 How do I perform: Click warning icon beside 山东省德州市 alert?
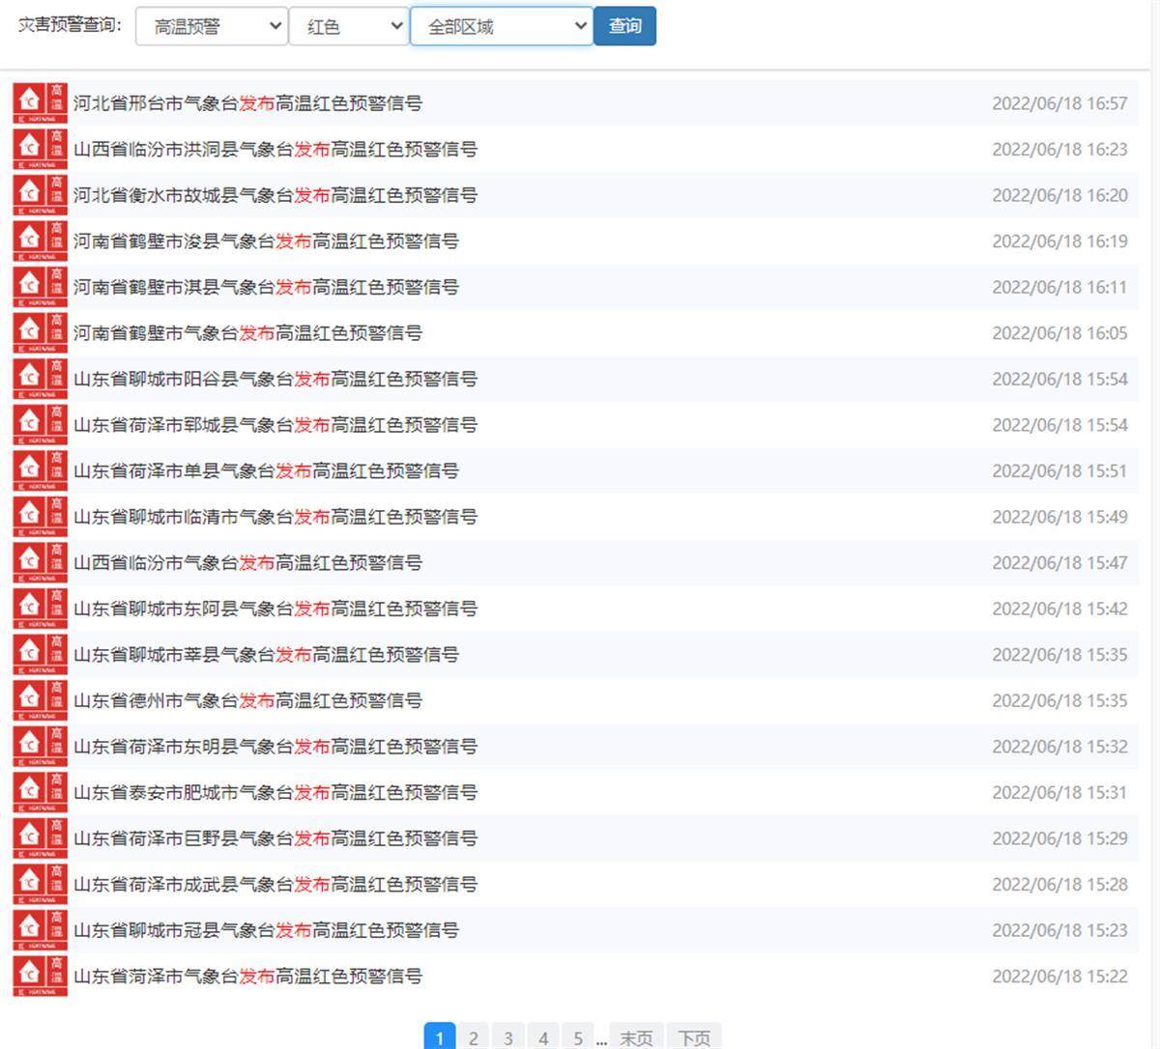(41, 700)
